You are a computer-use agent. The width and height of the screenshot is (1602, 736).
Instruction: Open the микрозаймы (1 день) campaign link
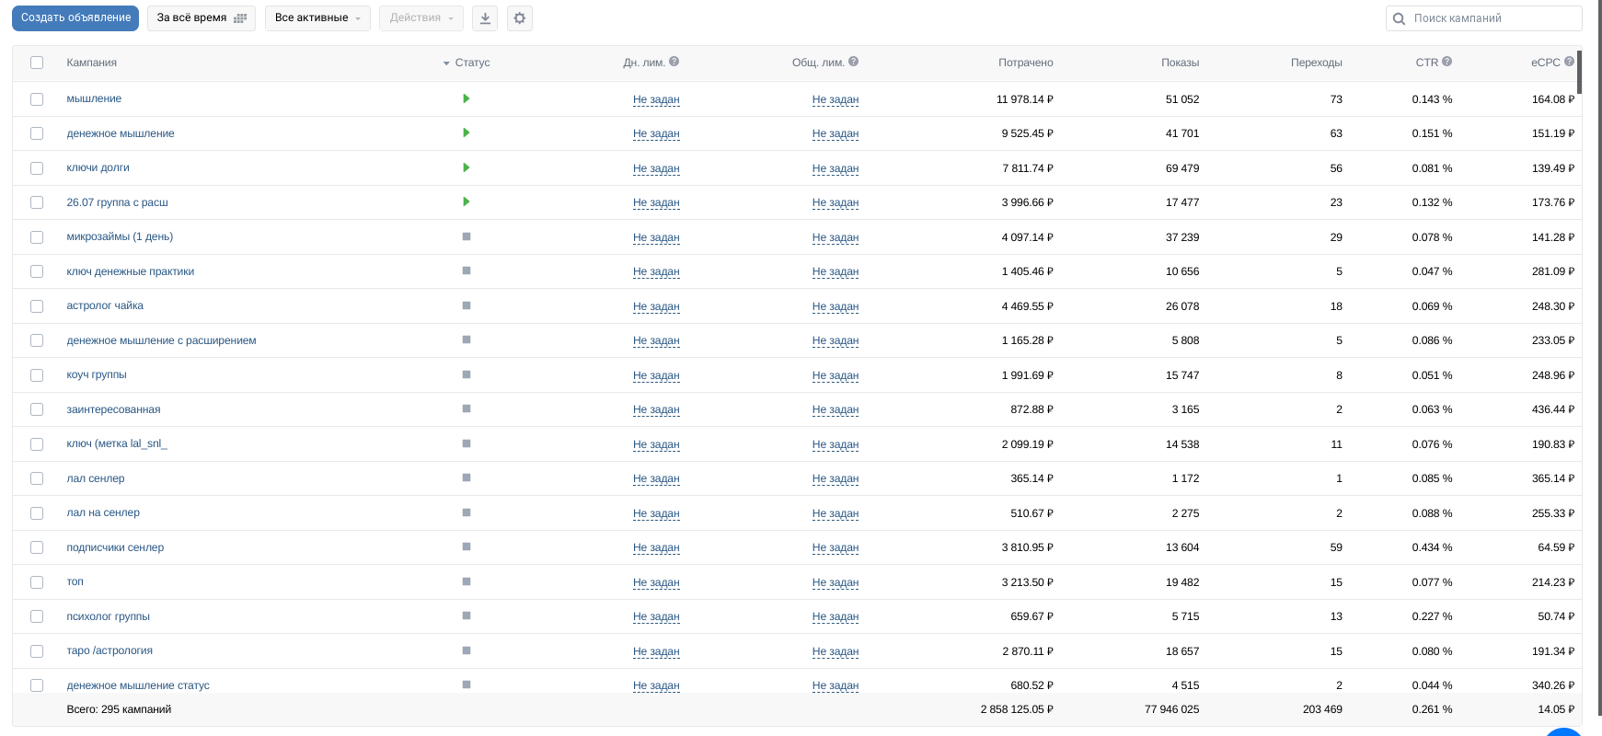coord(120,236)
